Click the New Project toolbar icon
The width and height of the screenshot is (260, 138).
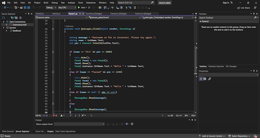pyautogui.click(x=16, y=8)
